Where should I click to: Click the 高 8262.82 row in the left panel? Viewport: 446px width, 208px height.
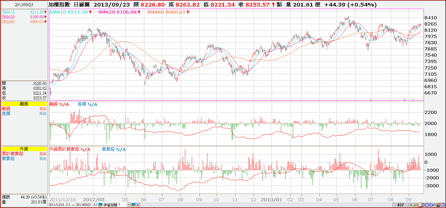click(x=24, y=88)
